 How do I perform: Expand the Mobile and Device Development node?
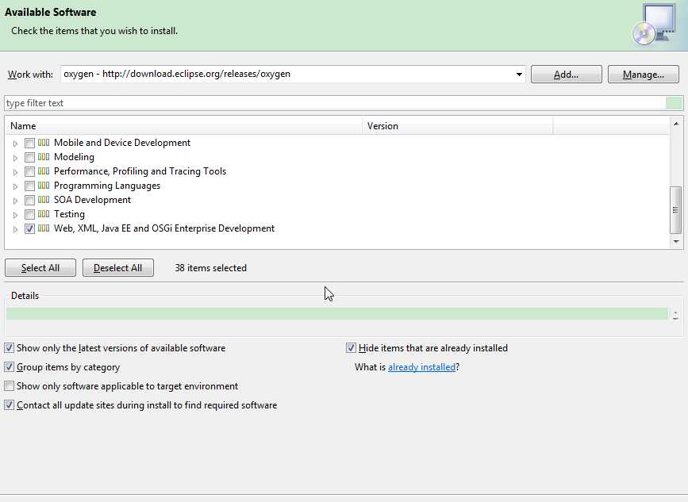15,144
